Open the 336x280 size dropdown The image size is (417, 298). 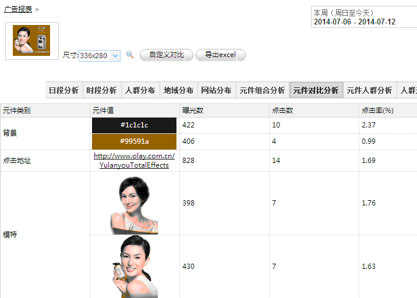pos(100,56)
